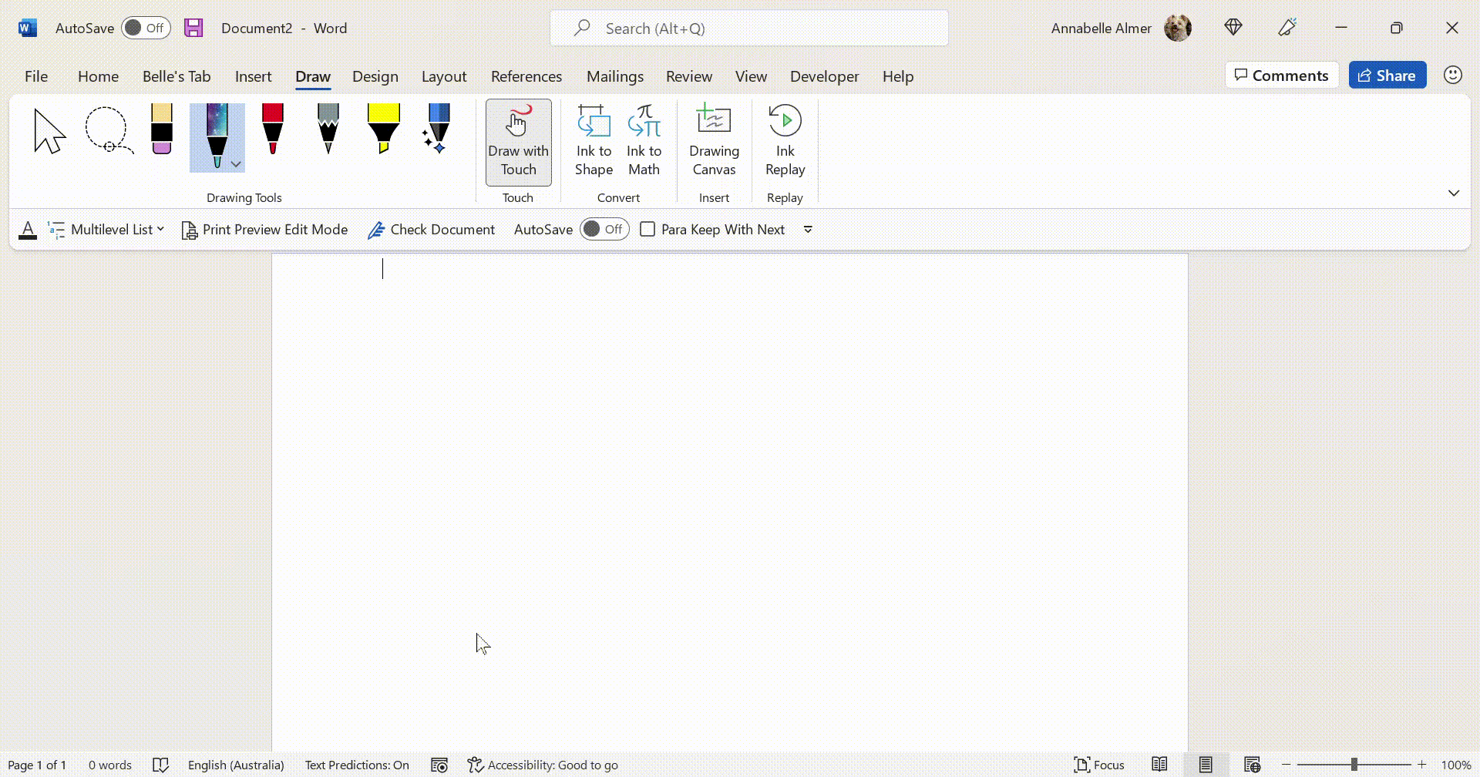Run Check Document
This screenshot has height=777, width=1480.
tap(431, 229)
